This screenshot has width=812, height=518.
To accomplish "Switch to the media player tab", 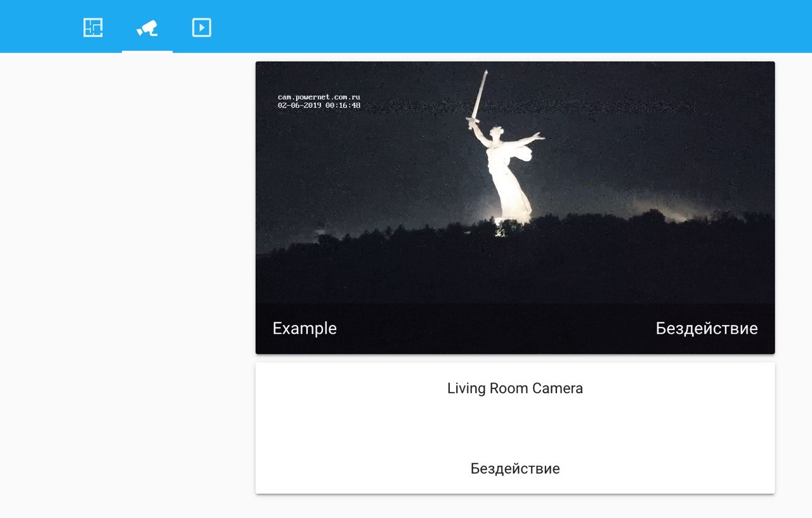I will (x=202, y=27).
